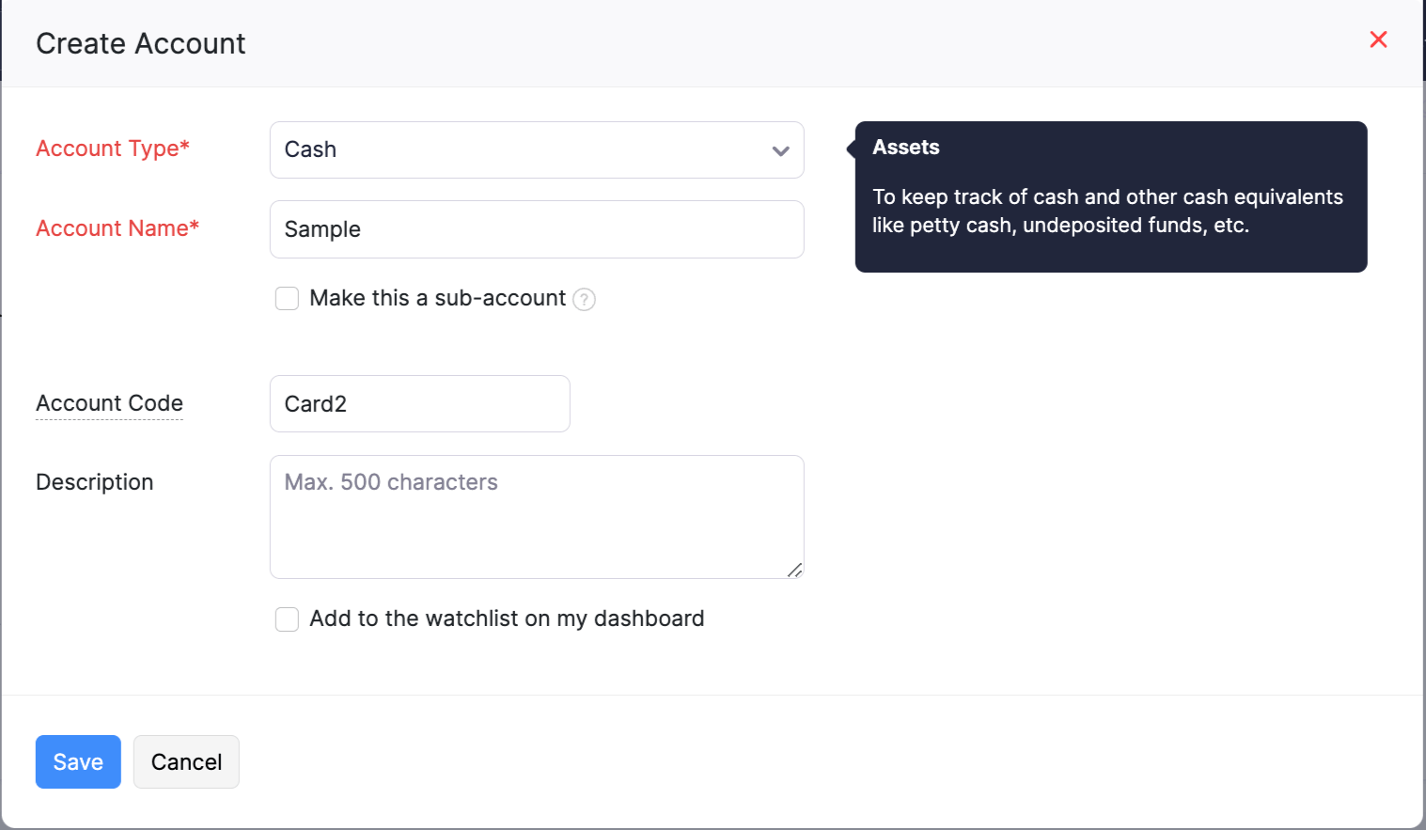
Task: Click the Assets heading in the dark tooltip
Action: 905,148
